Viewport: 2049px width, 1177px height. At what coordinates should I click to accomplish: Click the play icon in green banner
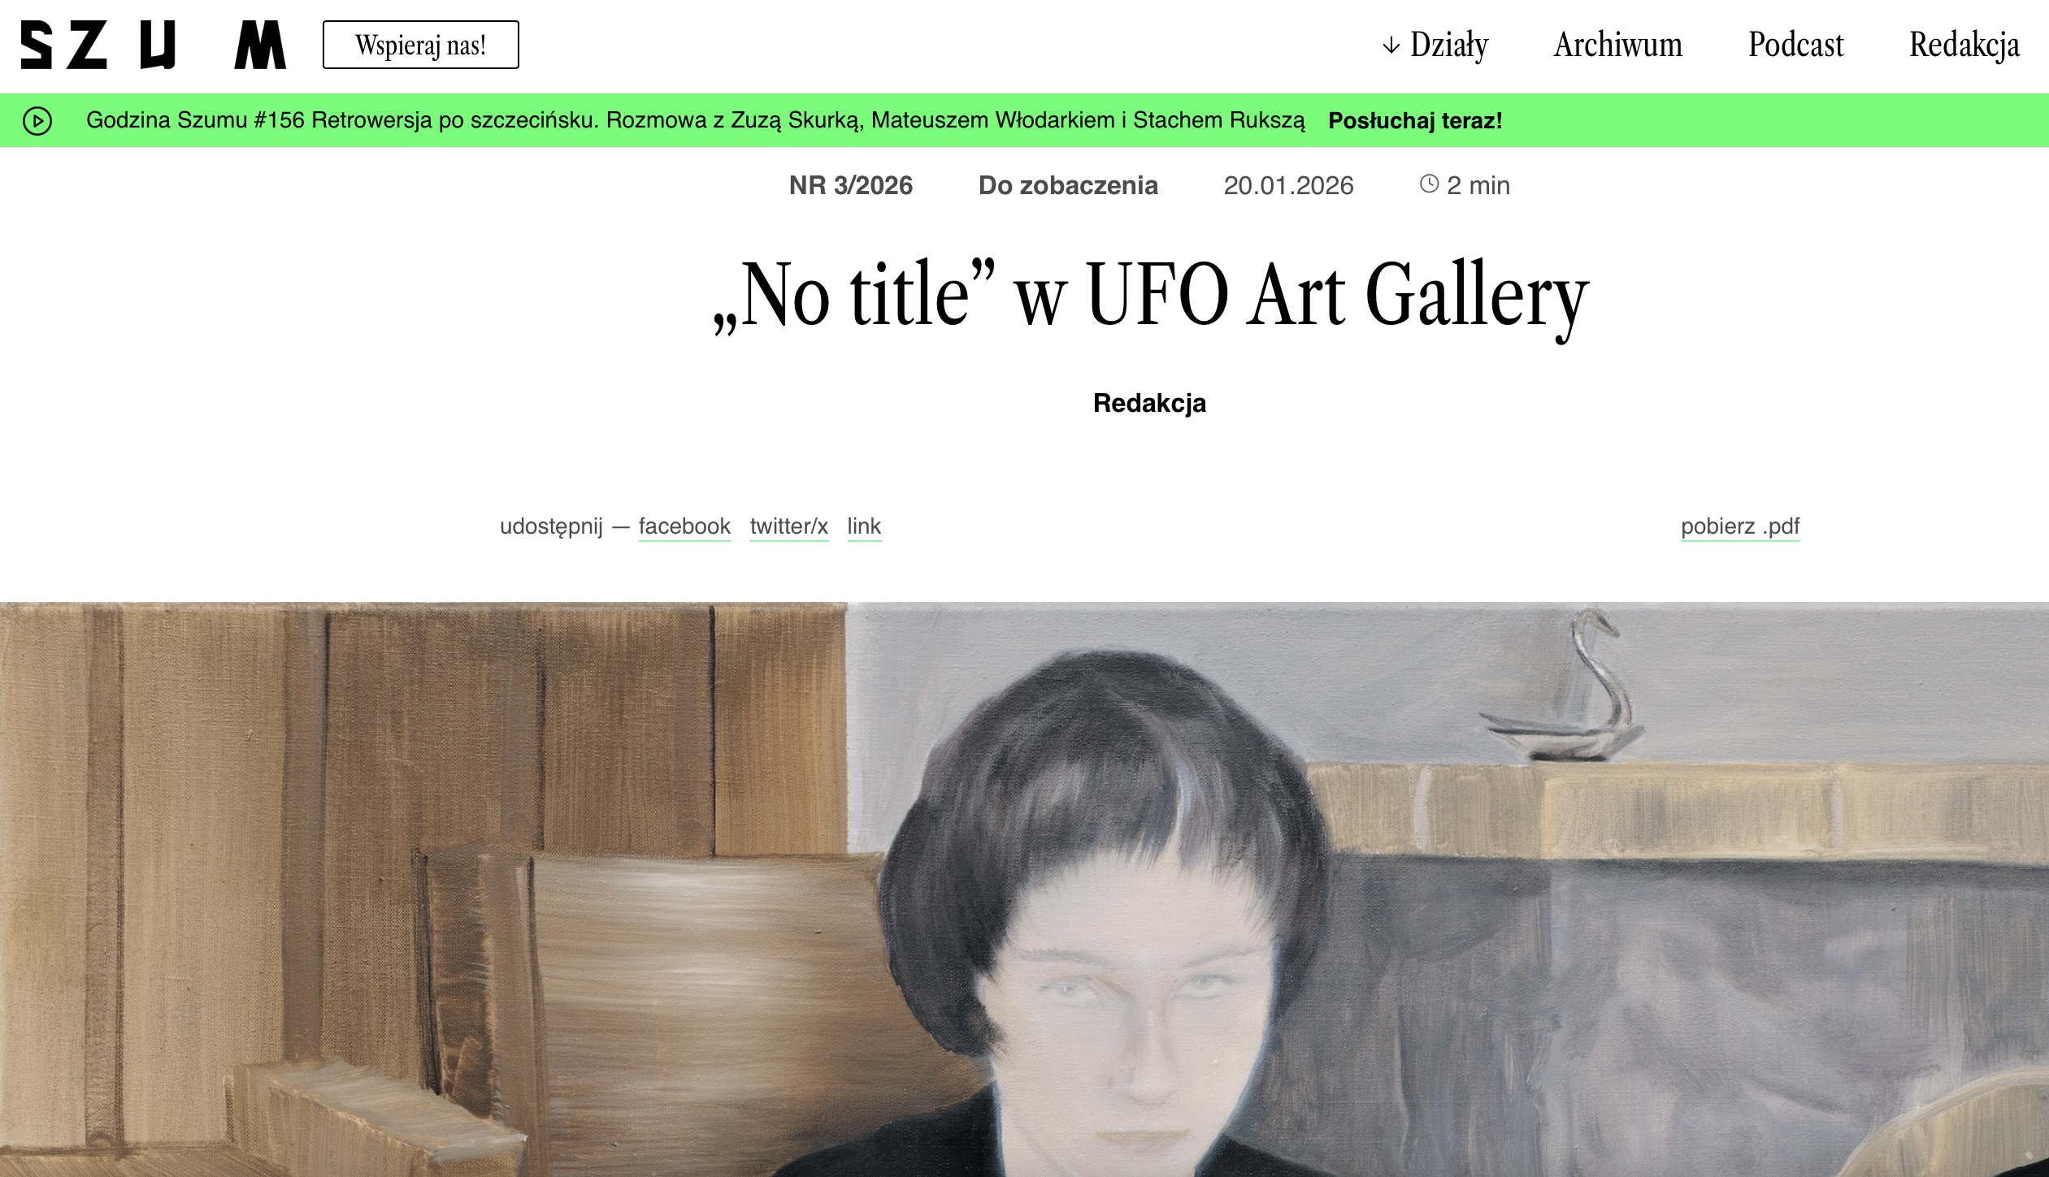click(37, 121)
